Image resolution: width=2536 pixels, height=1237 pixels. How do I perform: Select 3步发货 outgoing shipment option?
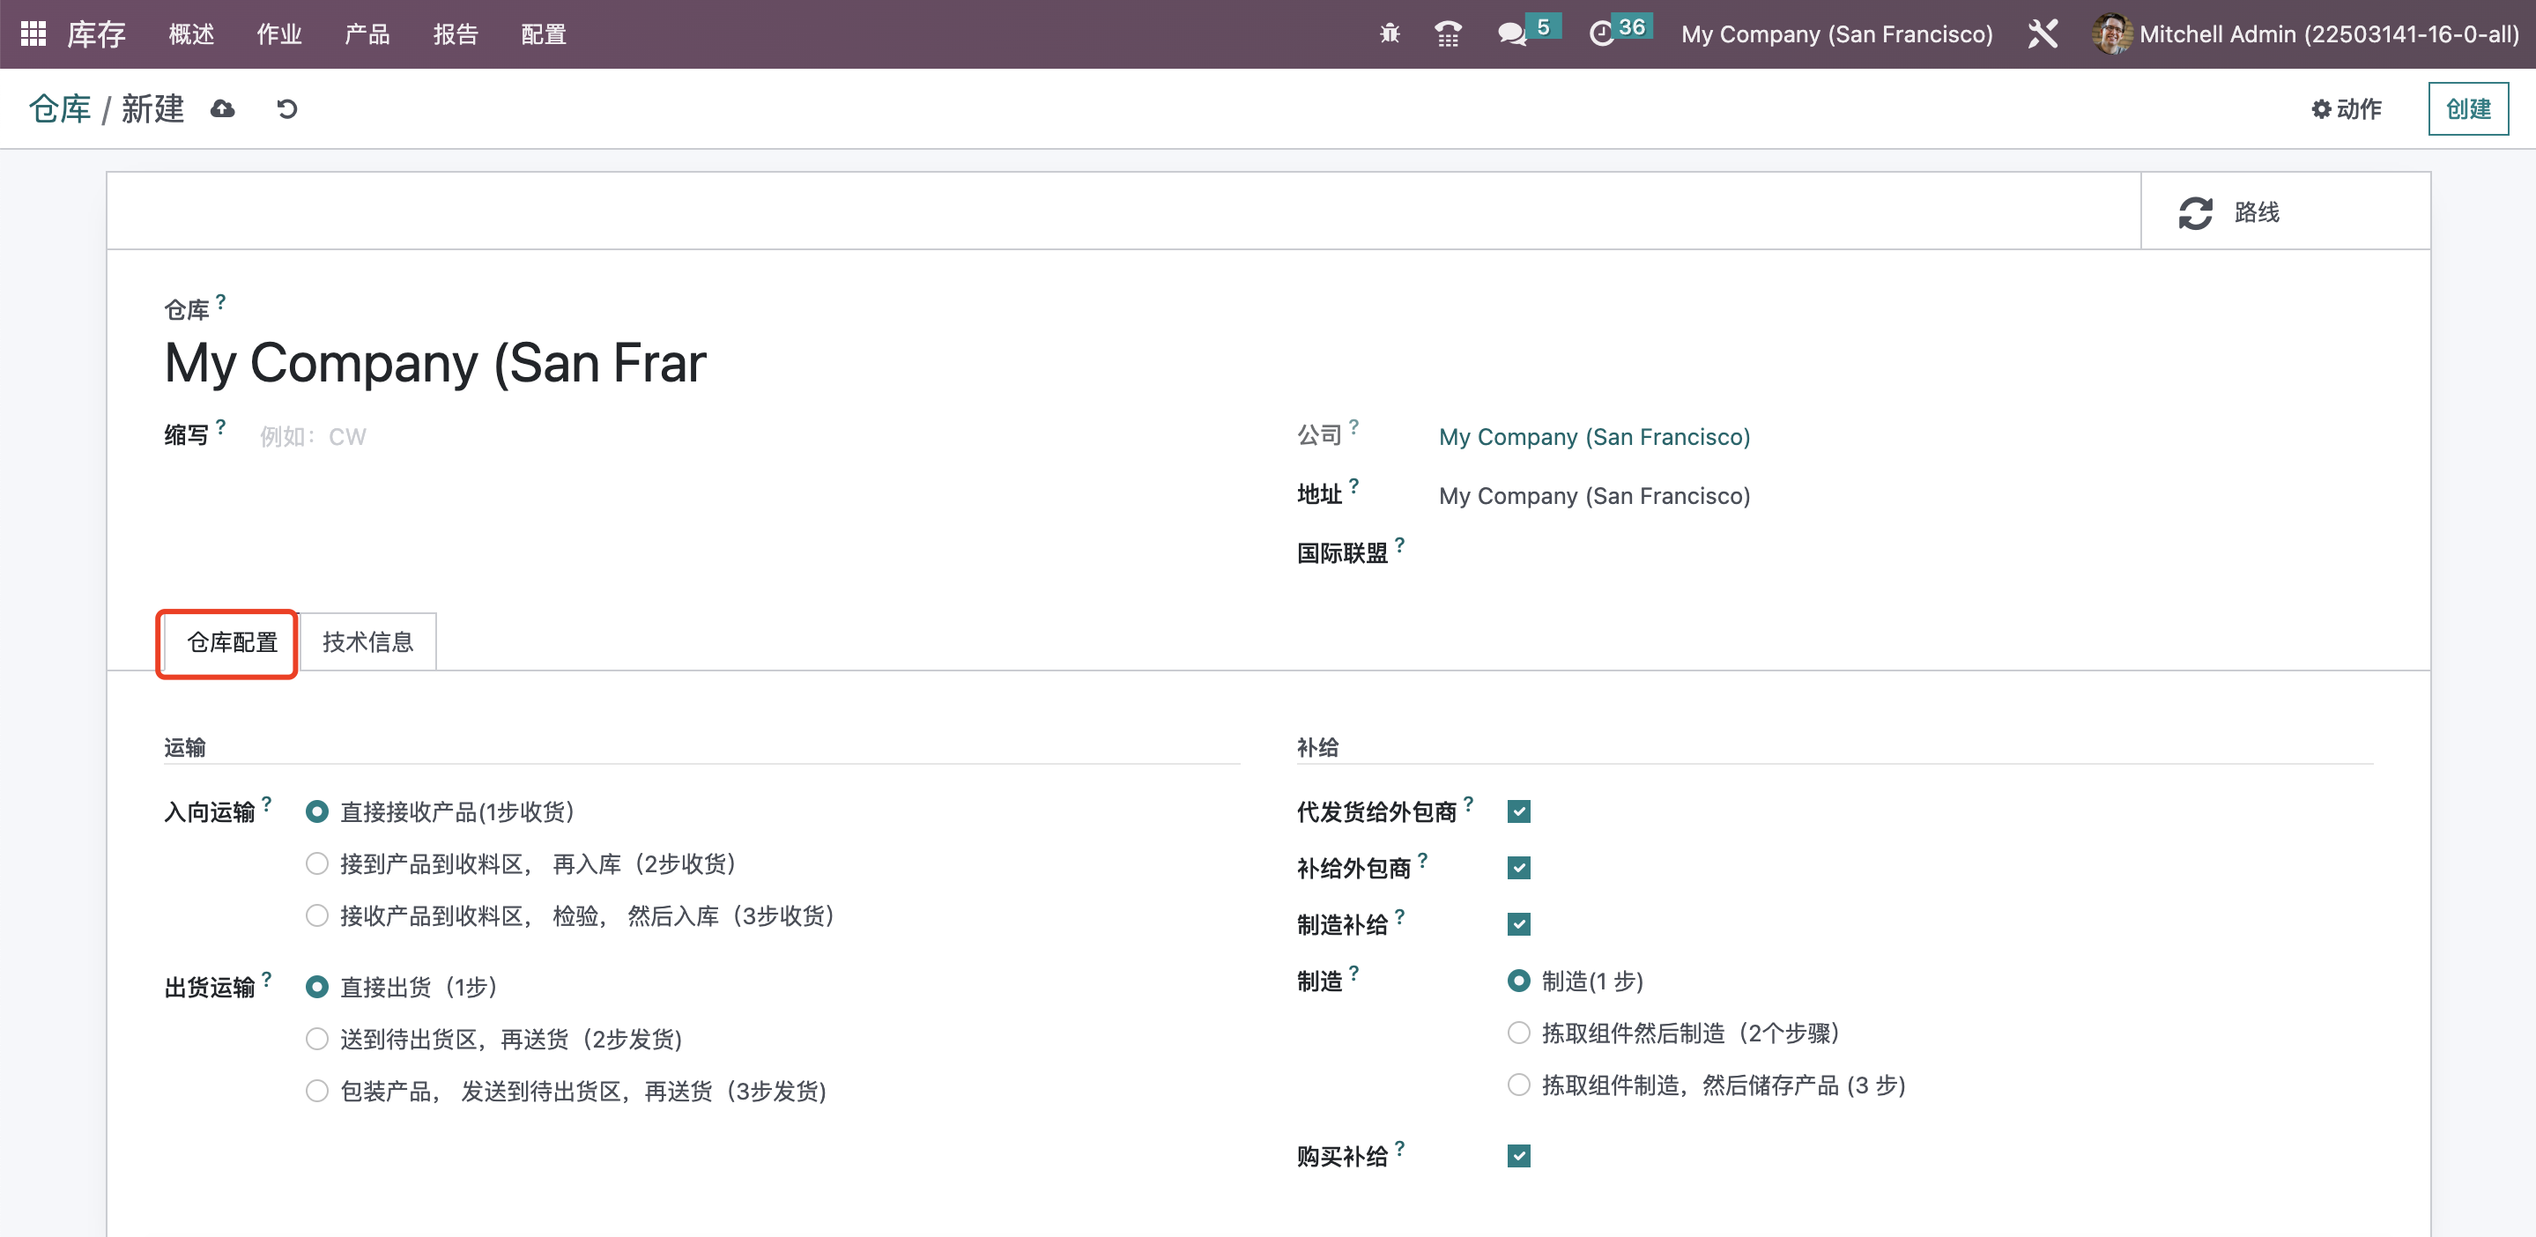(316, 1092)
